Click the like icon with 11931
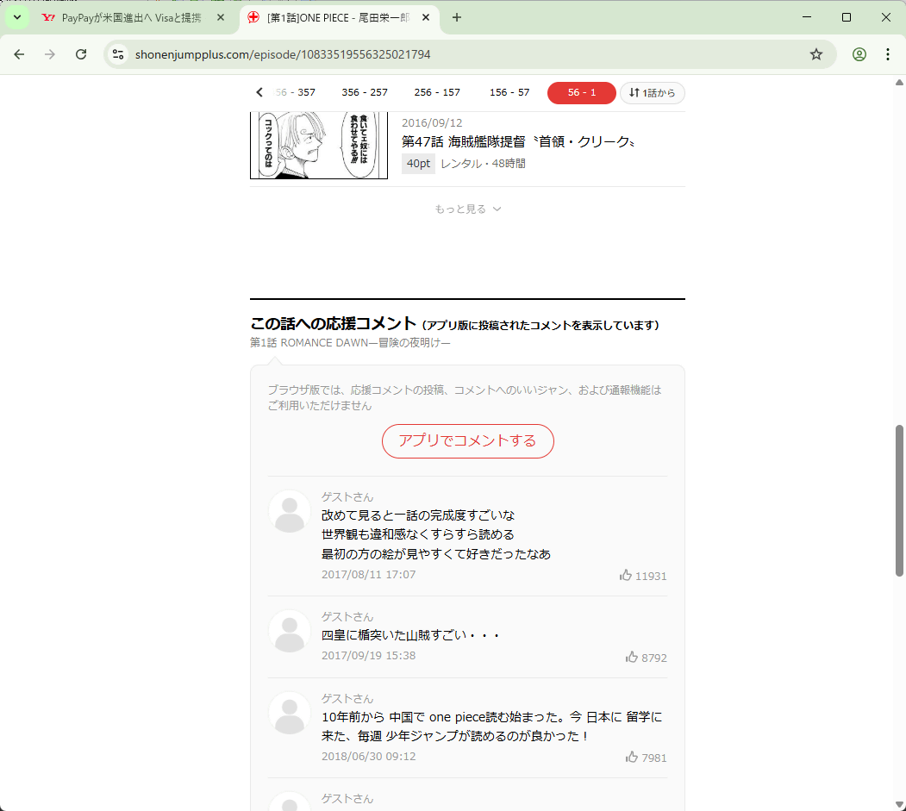 626,576
